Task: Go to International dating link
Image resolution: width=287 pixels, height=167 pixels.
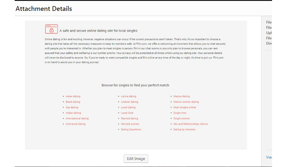Action: tap(77, 118)
